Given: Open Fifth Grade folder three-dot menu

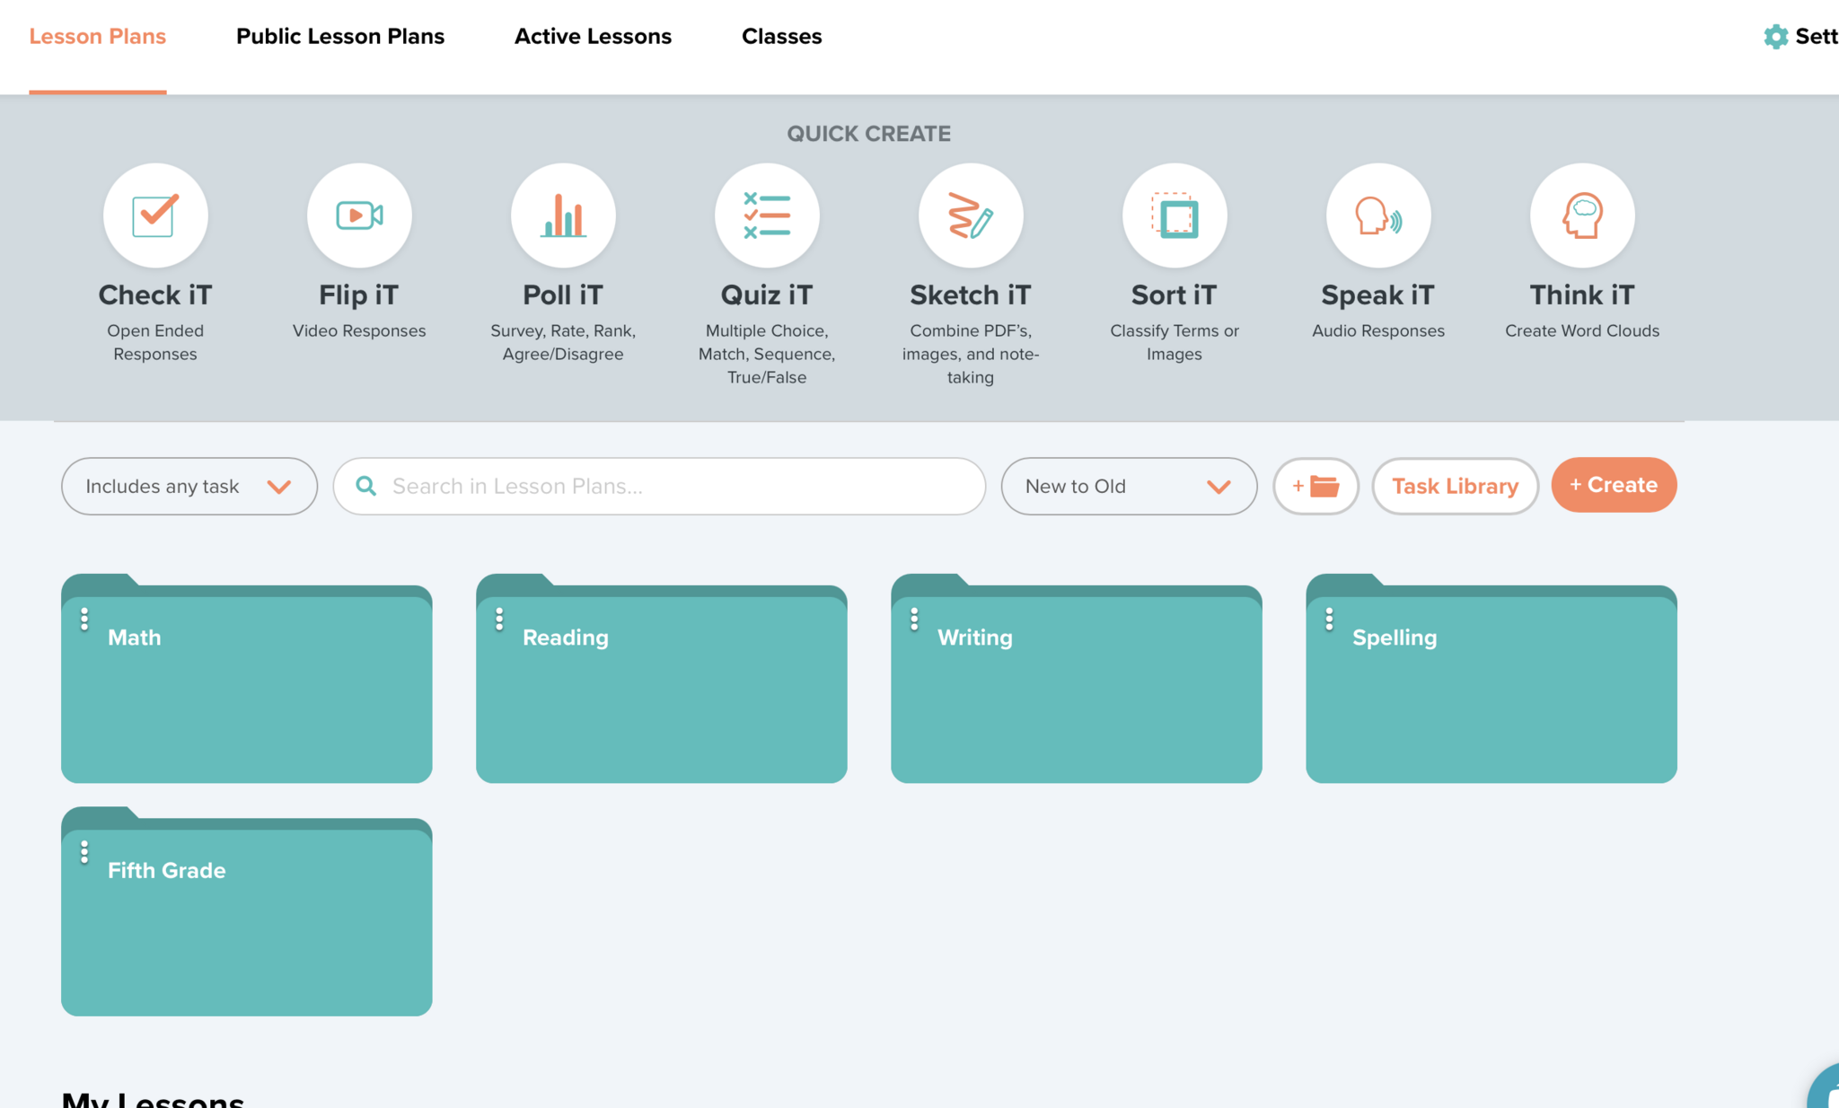Looking at the screenshot, I should (84, 852).
